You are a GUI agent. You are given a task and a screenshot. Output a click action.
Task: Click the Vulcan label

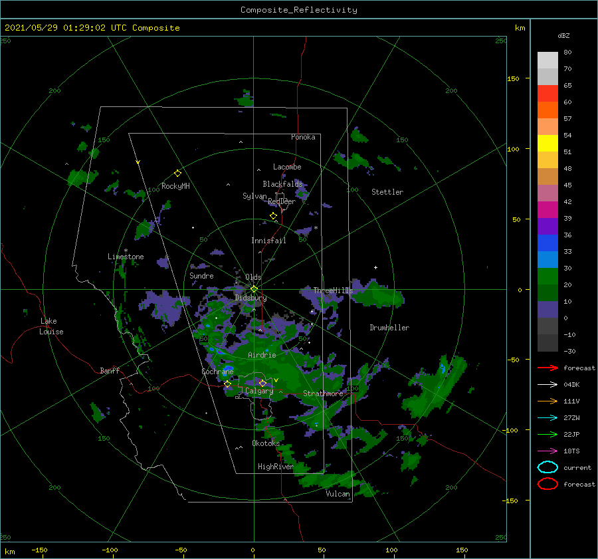pyautogui.click(x=338, y=494)
